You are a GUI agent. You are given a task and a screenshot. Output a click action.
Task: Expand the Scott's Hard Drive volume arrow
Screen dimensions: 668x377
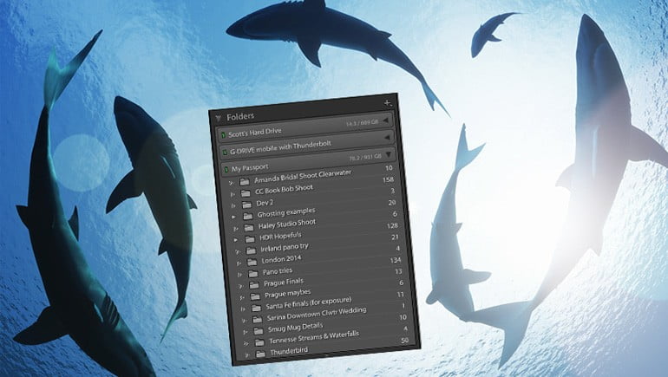(x=386, y=122)
